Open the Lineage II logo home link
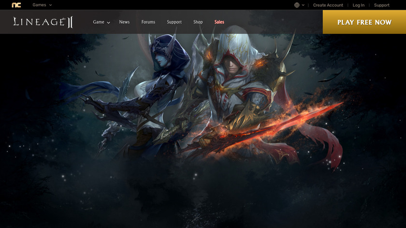Screen dimensions: 406x228 click(43, 22)
